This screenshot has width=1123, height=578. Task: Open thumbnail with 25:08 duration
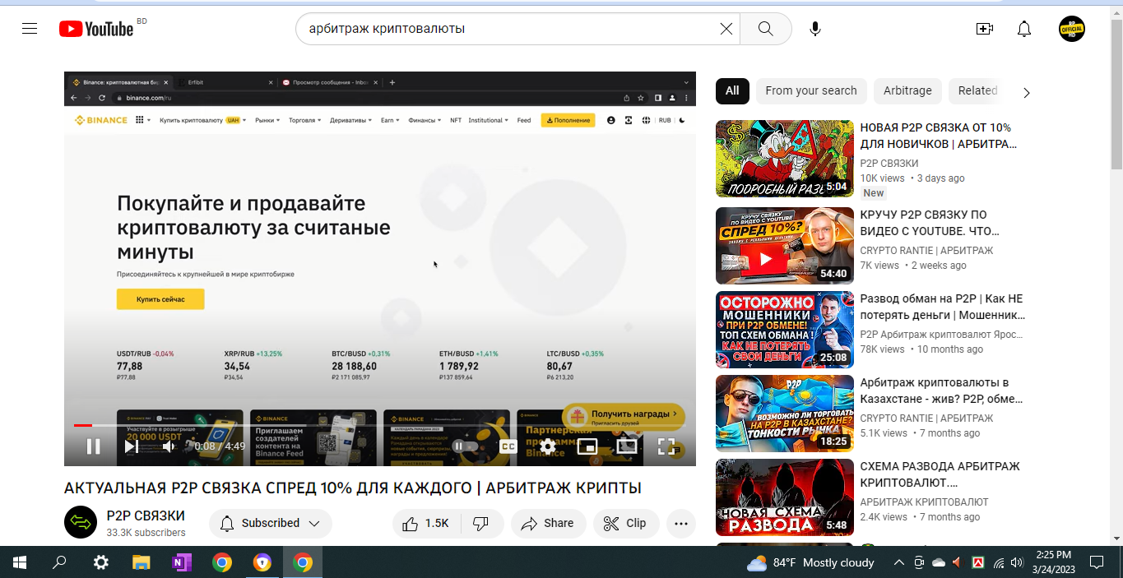coord(785,329)
